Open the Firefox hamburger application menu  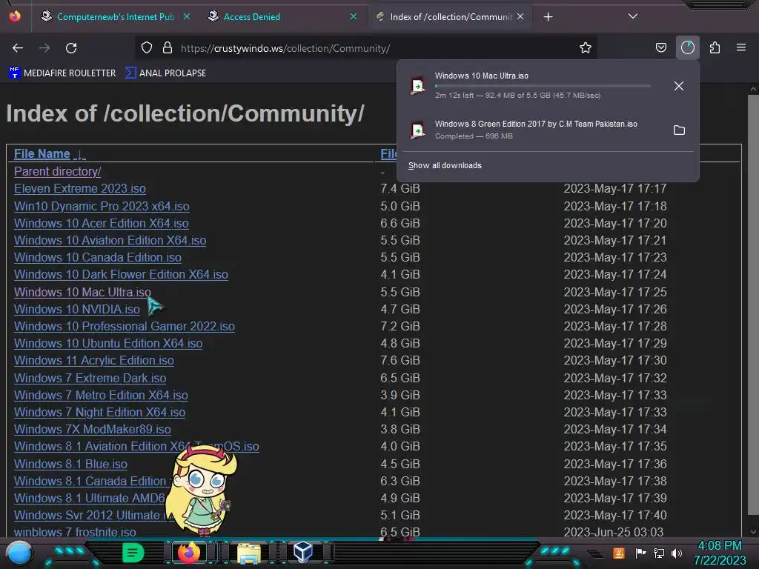[x=740, y=47]
